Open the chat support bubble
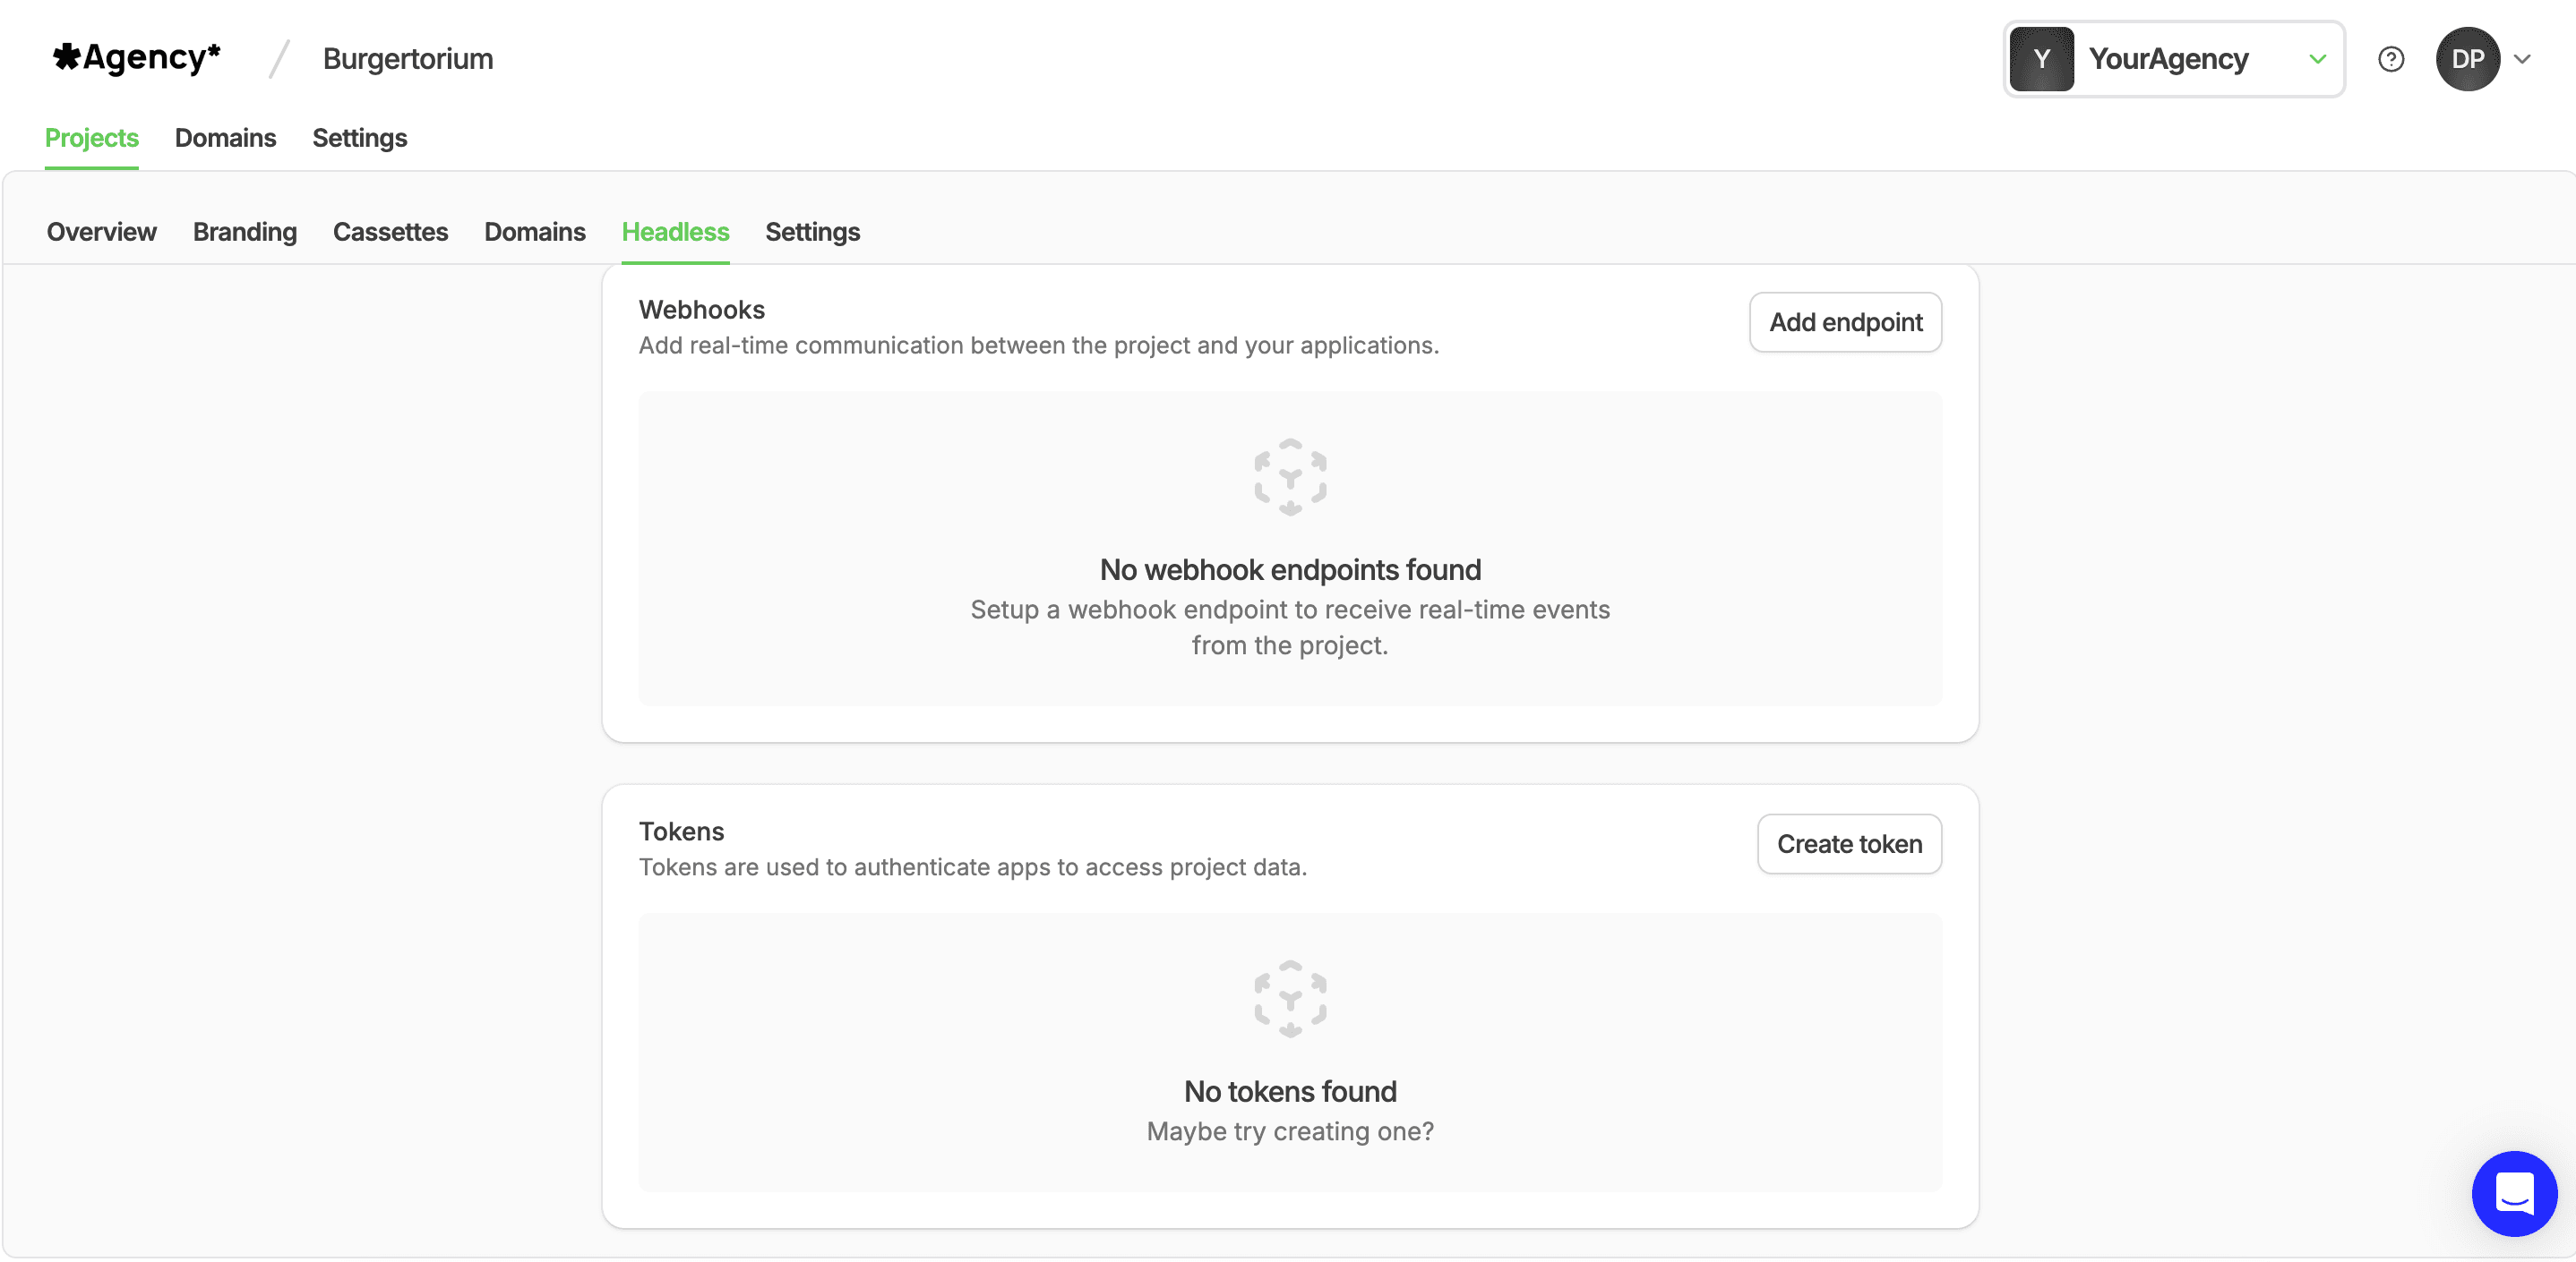The image size is (2576, 1262). click(x=2517, y=1194)
